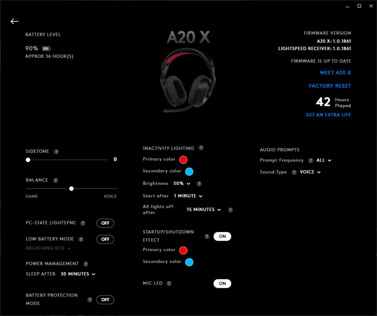
Task: Pick Startup/Shutdown secondary blue color
Action: pos(189,262)
